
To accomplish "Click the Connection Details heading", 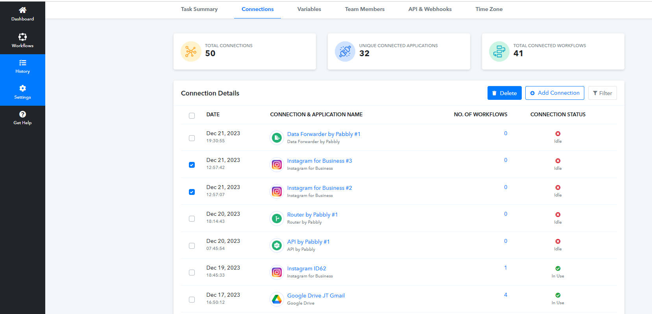I will click(x=210, y=93).
